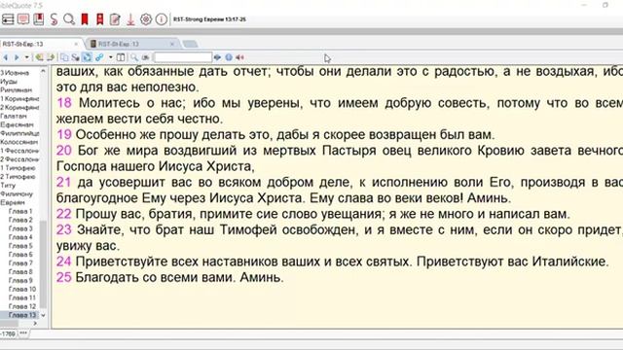Select book 'Ефесянам' in list

point(16,124)
